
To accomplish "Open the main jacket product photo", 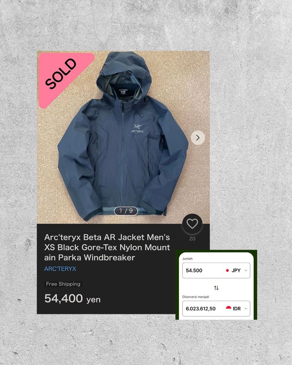I will coord(123,137).
